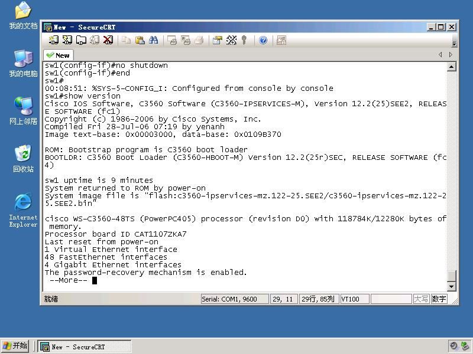Click the 'sw1#show version' command line

(x=83, y=96)
